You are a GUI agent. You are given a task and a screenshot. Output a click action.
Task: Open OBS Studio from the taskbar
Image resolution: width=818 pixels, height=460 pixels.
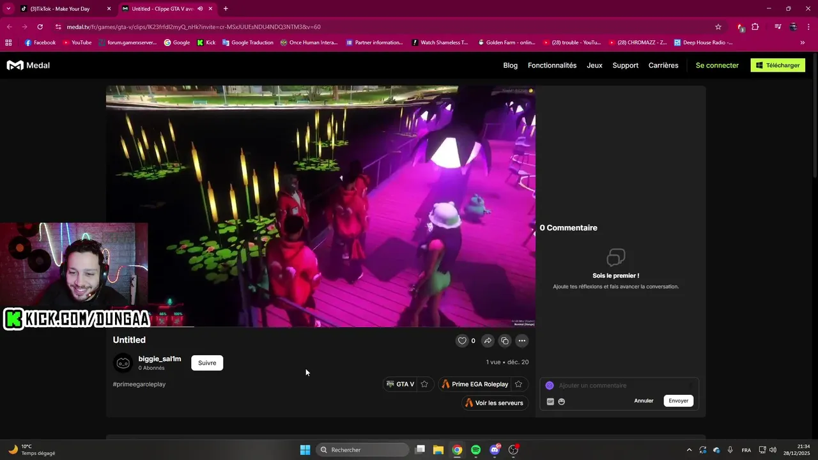click(x=513, y=450)
